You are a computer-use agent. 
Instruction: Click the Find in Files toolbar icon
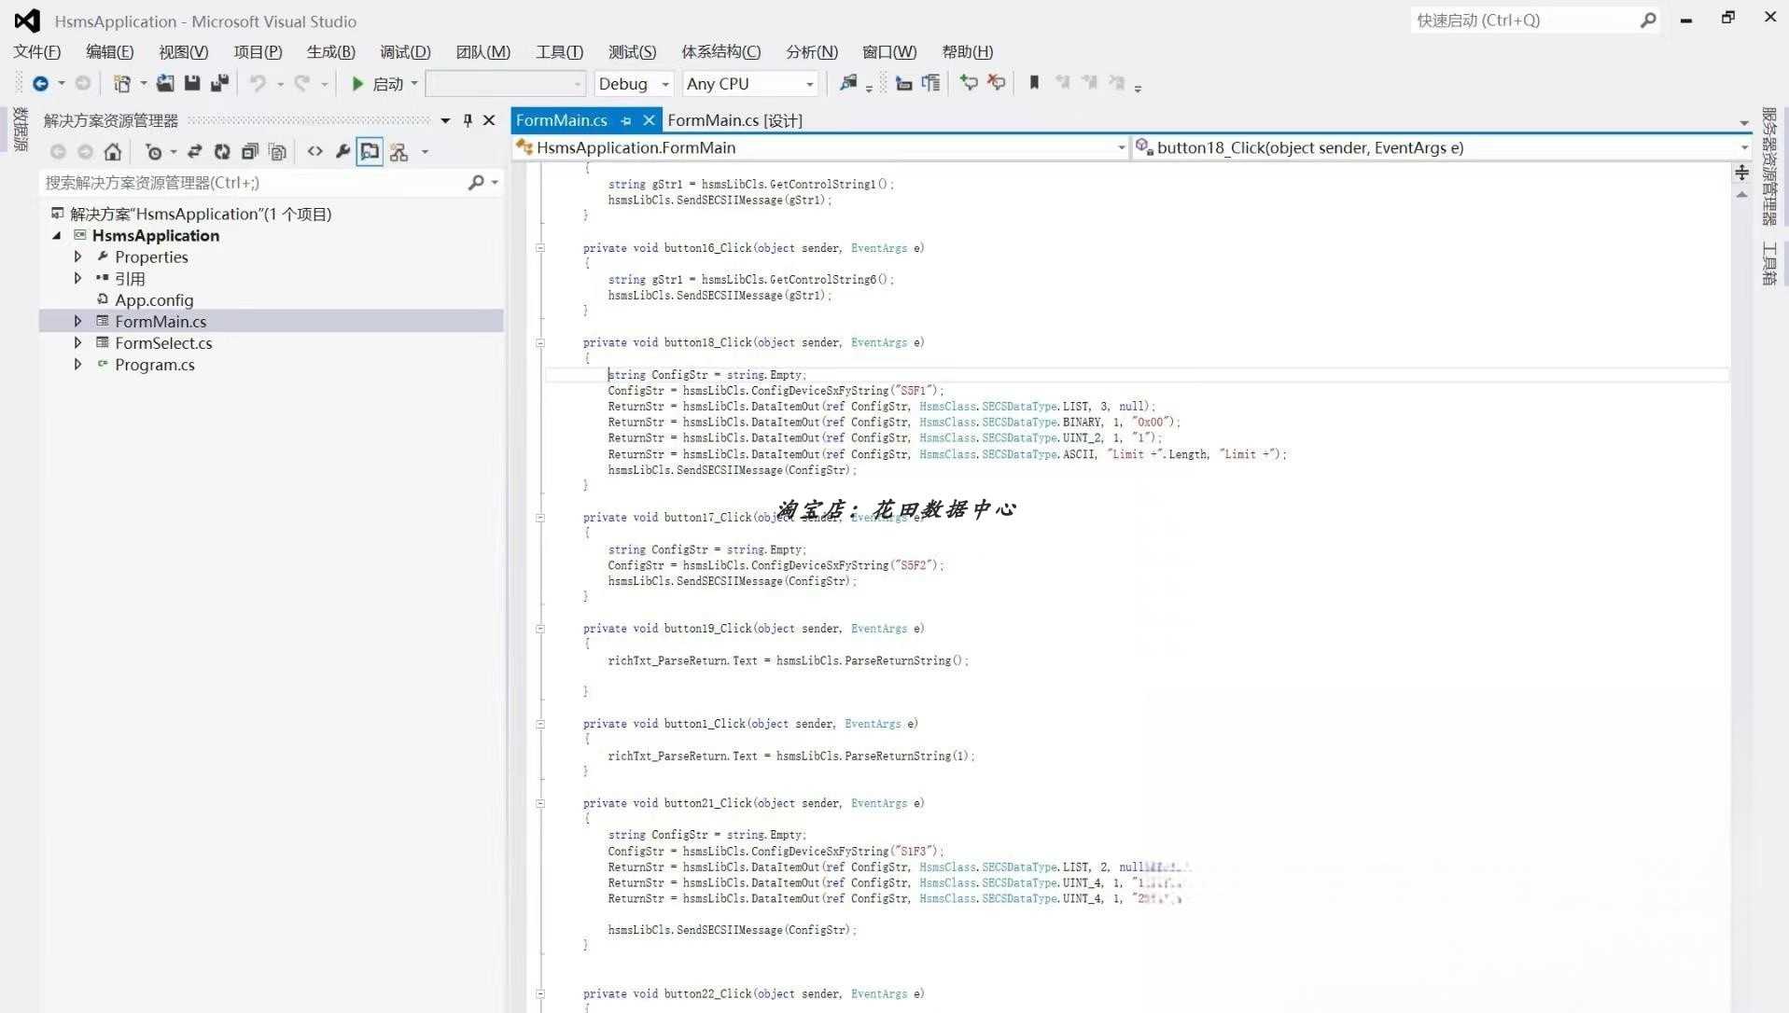pyautogui.click(x=848, y=83)
